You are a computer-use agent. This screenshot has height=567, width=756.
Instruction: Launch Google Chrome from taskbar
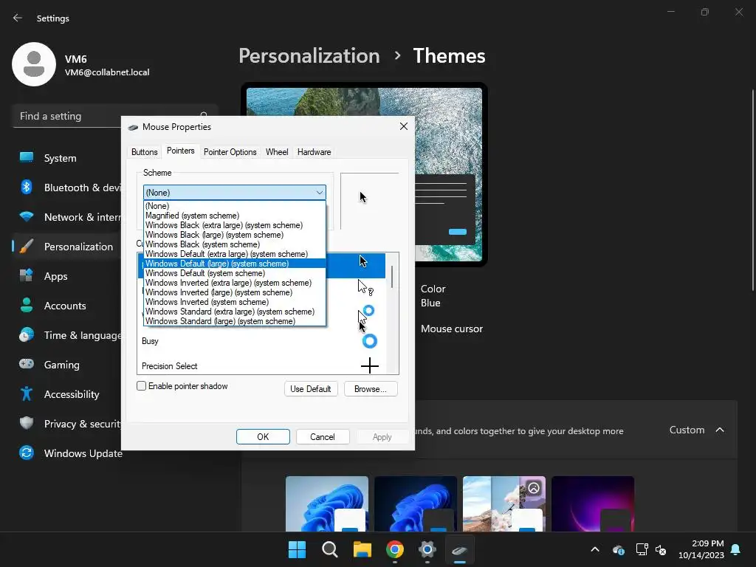tap(394, 549)
